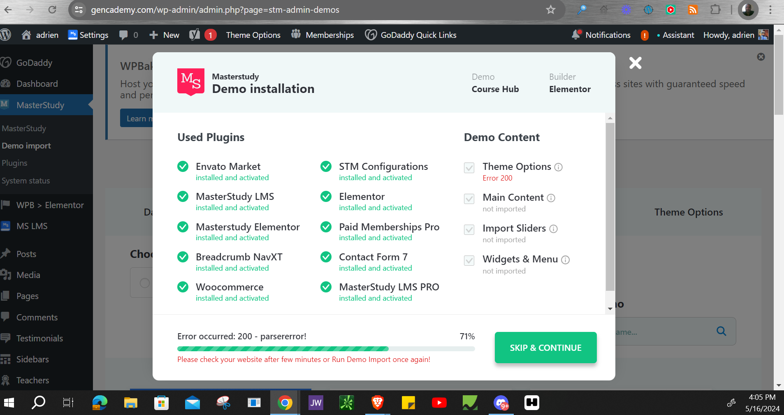Open Windows taskbar search
Screen dimensions: 784x415
[x=38, y=403]
